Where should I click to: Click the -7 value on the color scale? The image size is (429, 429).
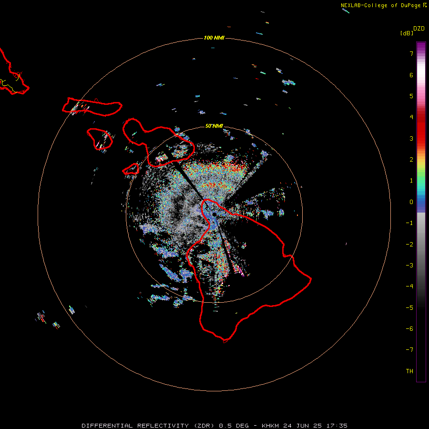[409, 350]
